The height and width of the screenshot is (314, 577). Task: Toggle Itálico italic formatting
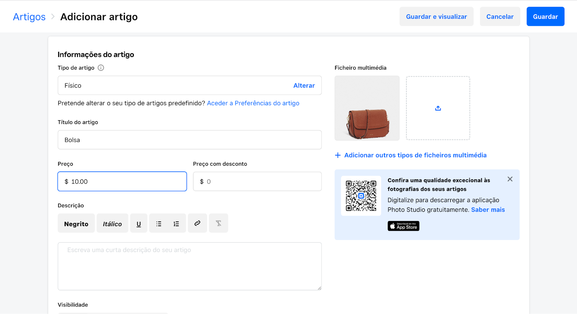pos(112,224)
